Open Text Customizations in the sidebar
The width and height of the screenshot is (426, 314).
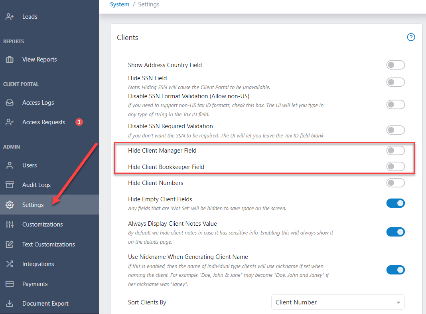(x=48, y=244)
